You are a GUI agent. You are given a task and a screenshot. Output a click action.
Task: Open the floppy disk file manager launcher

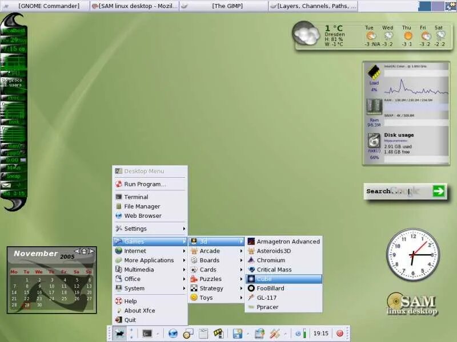pyautogui.click(x=238, y=333)
